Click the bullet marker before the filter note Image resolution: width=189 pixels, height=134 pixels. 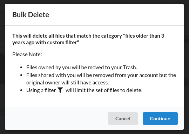21,90
